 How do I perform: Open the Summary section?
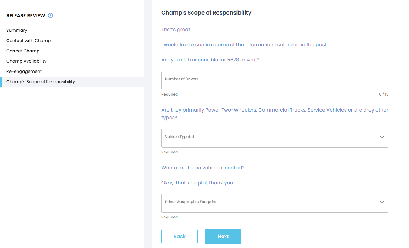click(x=17, y=30)
